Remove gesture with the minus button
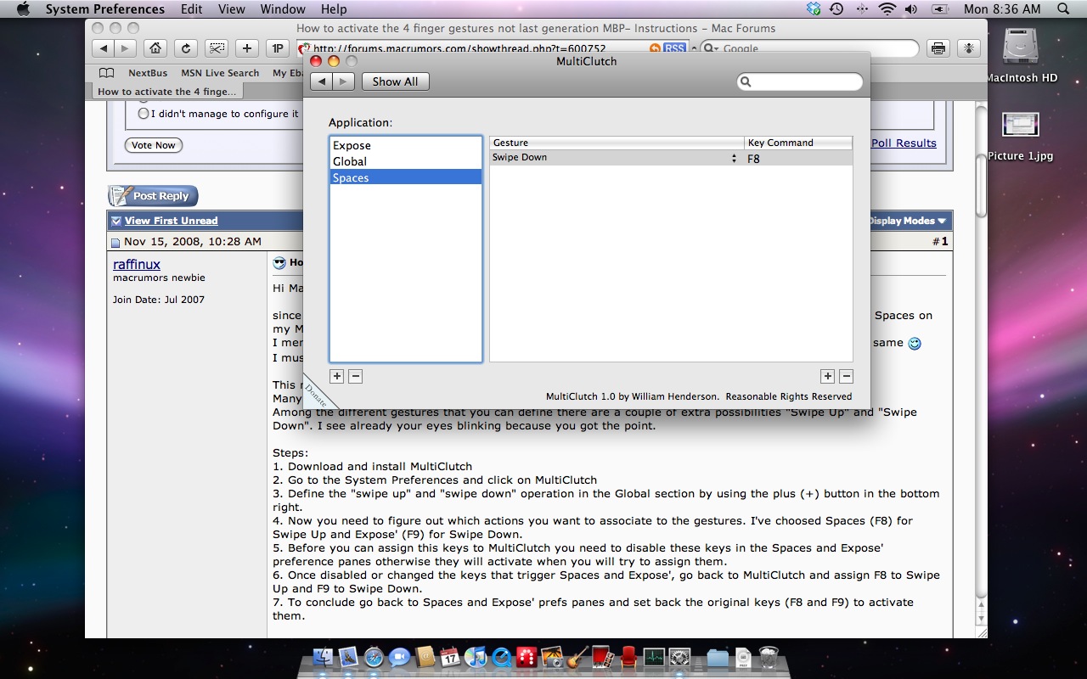This screenshot has width=1087, height=679. coord(846,376)
